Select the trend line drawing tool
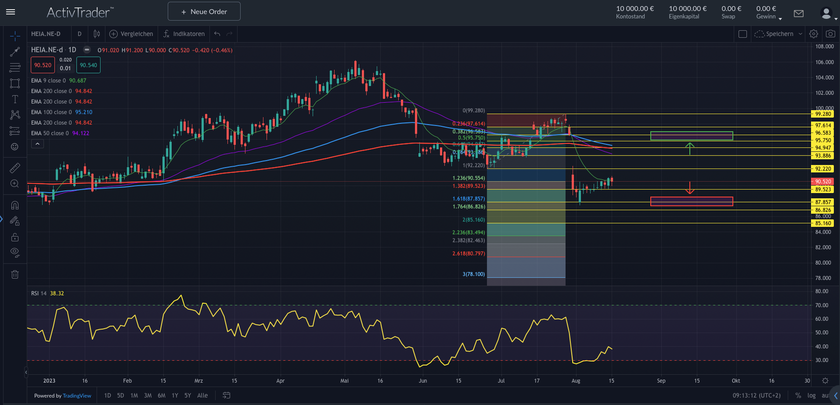This screenshot has height=405, width=840. (x=15, y=52)
